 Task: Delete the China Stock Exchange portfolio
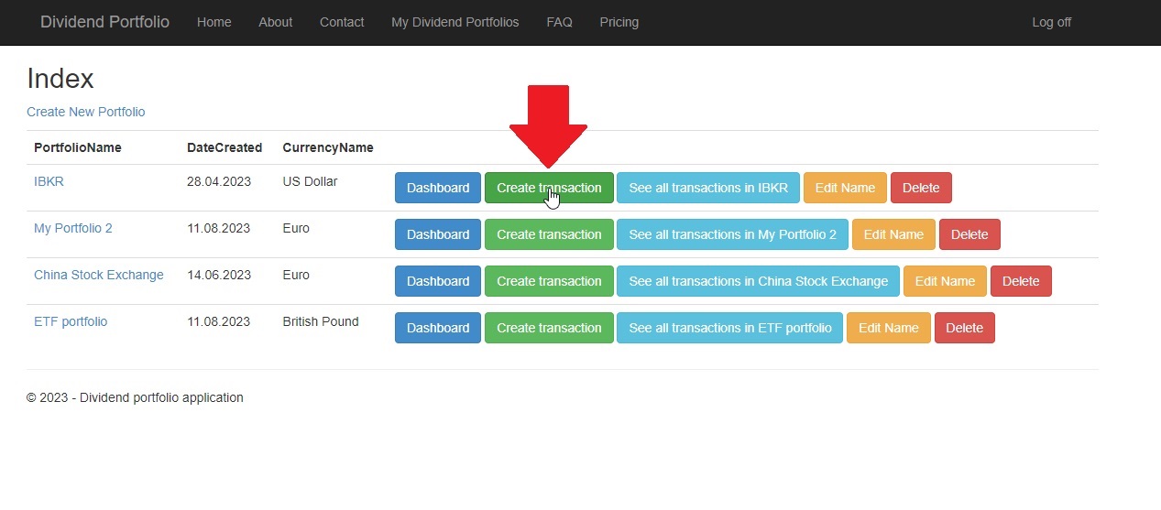[x=1020, y=281]
